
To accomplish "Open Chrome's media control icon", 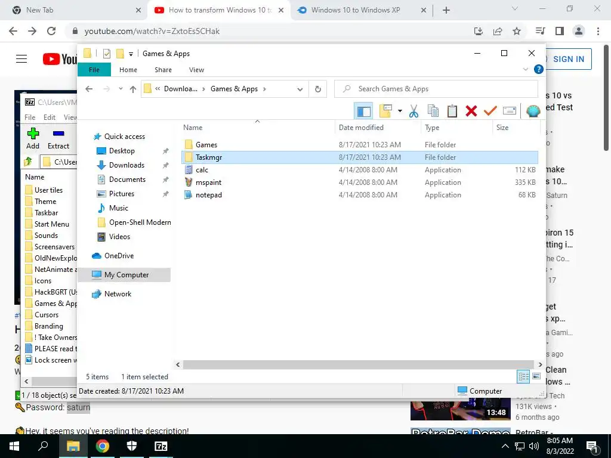I will coord(540,31).
